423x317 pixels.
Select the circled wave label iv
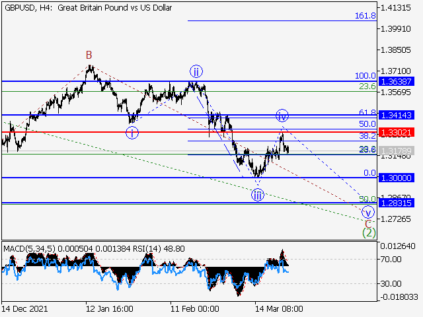point(282,116)
